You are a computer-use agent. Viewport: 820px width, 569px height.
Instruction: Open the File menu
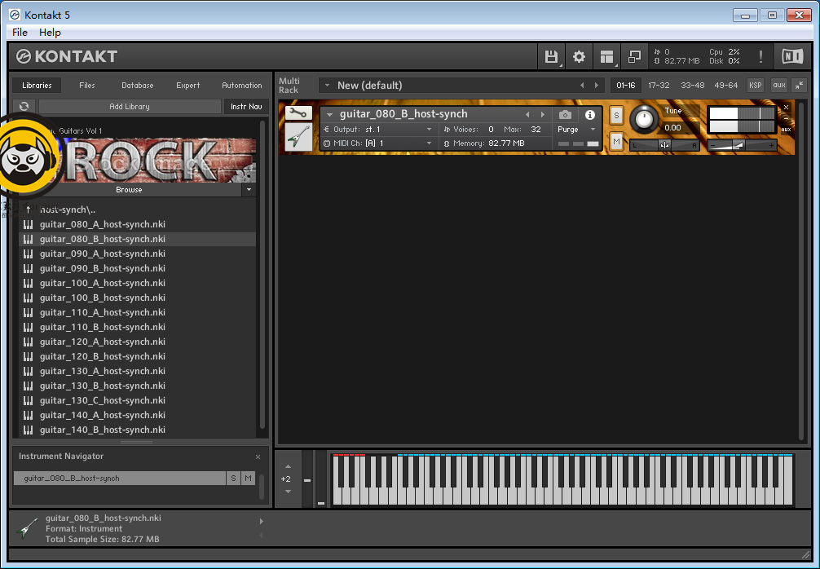[x=20, y=33]
